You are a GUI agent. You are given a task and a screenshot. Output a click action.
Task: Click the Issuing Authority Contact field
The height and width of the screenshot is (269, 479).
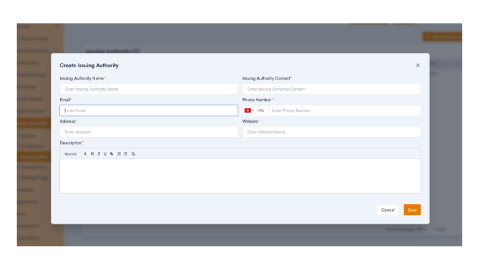[331, 89]
